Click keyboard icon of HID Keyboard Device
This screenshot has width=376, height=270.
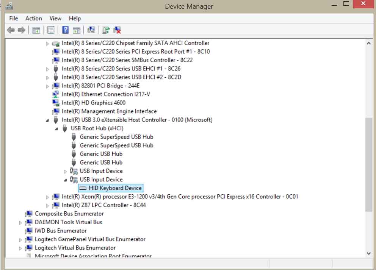[x=83, y=188]
